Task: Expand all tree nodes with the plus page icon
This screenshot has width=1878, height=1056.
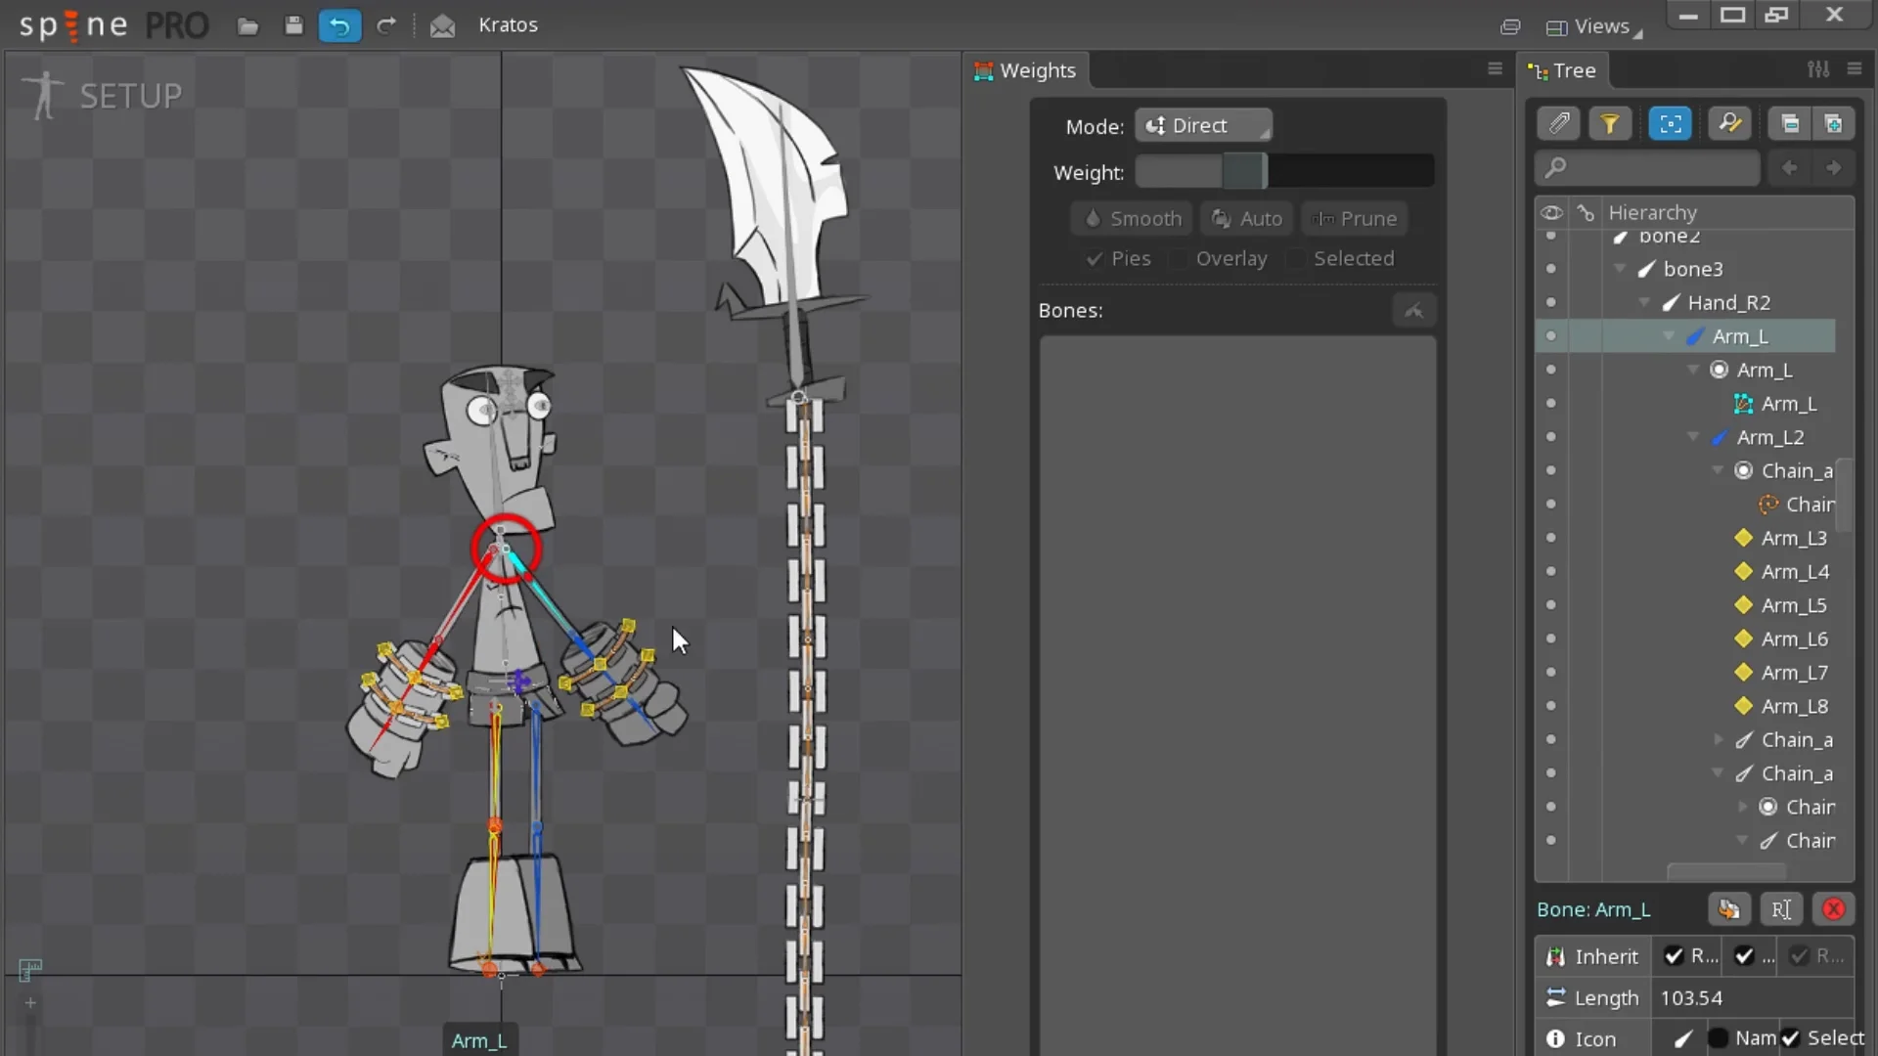Action: pyautogui.click(x=1834, y=123)
